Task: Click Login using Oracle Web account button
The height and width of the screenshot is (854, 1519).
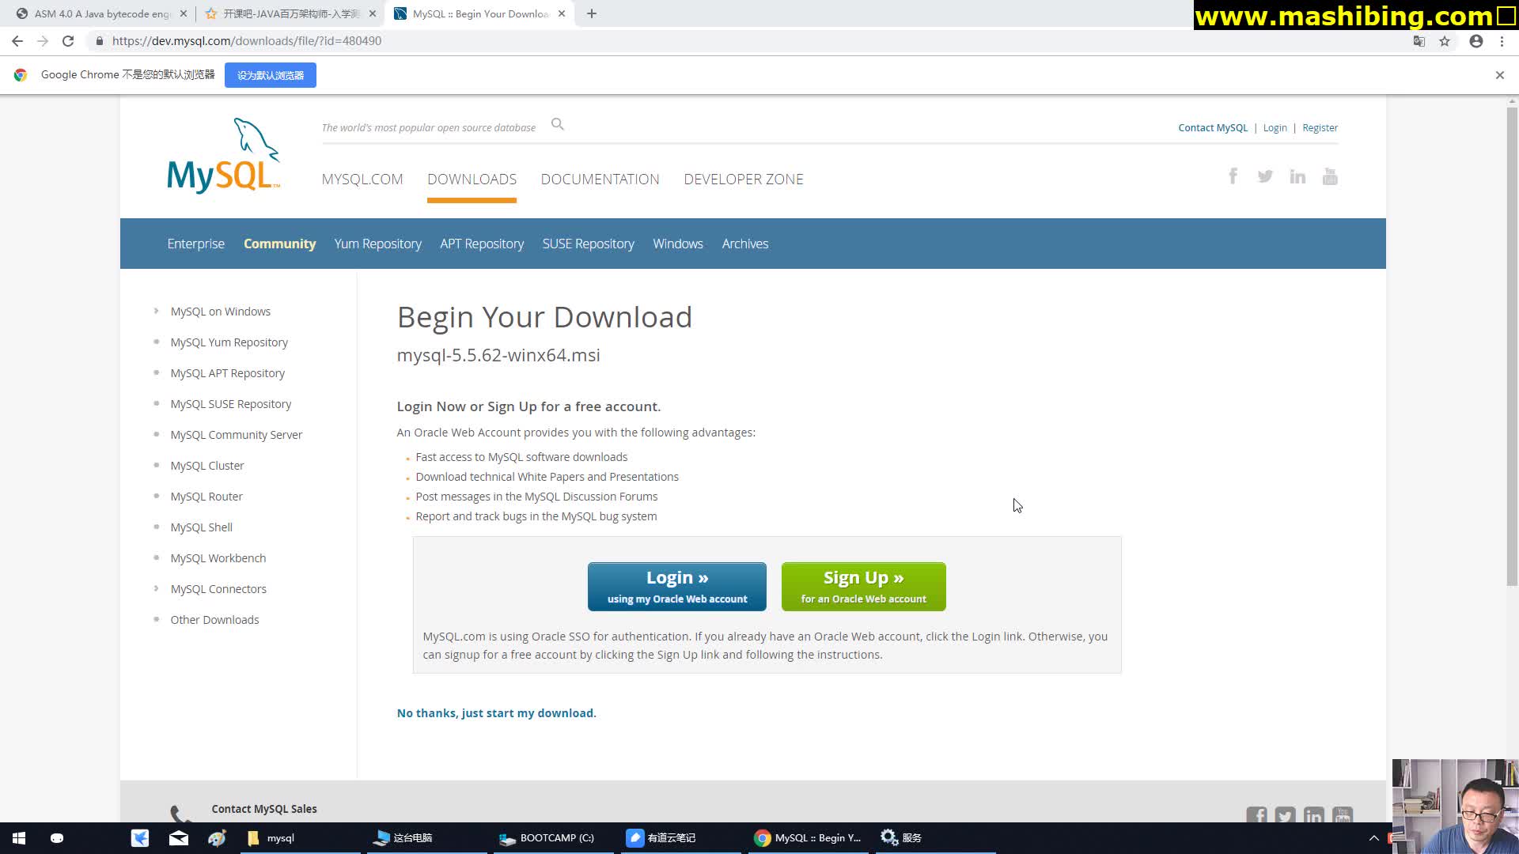Action: (677, 586)
